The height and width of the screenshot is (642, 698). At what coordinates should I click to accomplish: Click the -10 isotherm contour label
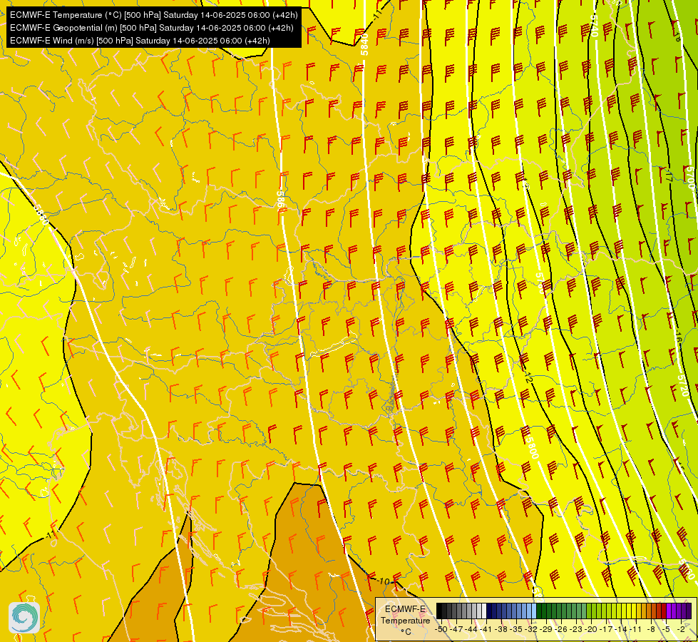tap(383, 581)
